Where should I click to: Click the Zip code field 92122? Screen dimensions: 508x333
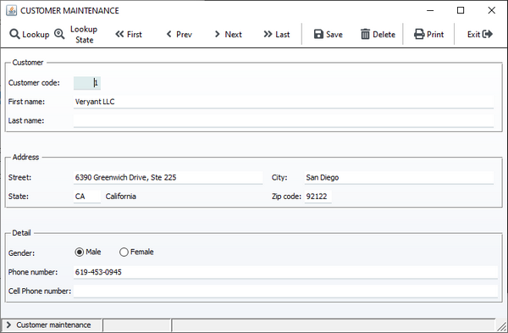point(317,197)
